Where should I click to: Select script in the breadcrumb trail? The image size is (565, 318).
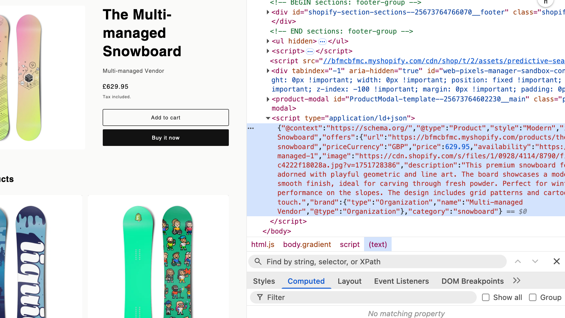[350, 245]
